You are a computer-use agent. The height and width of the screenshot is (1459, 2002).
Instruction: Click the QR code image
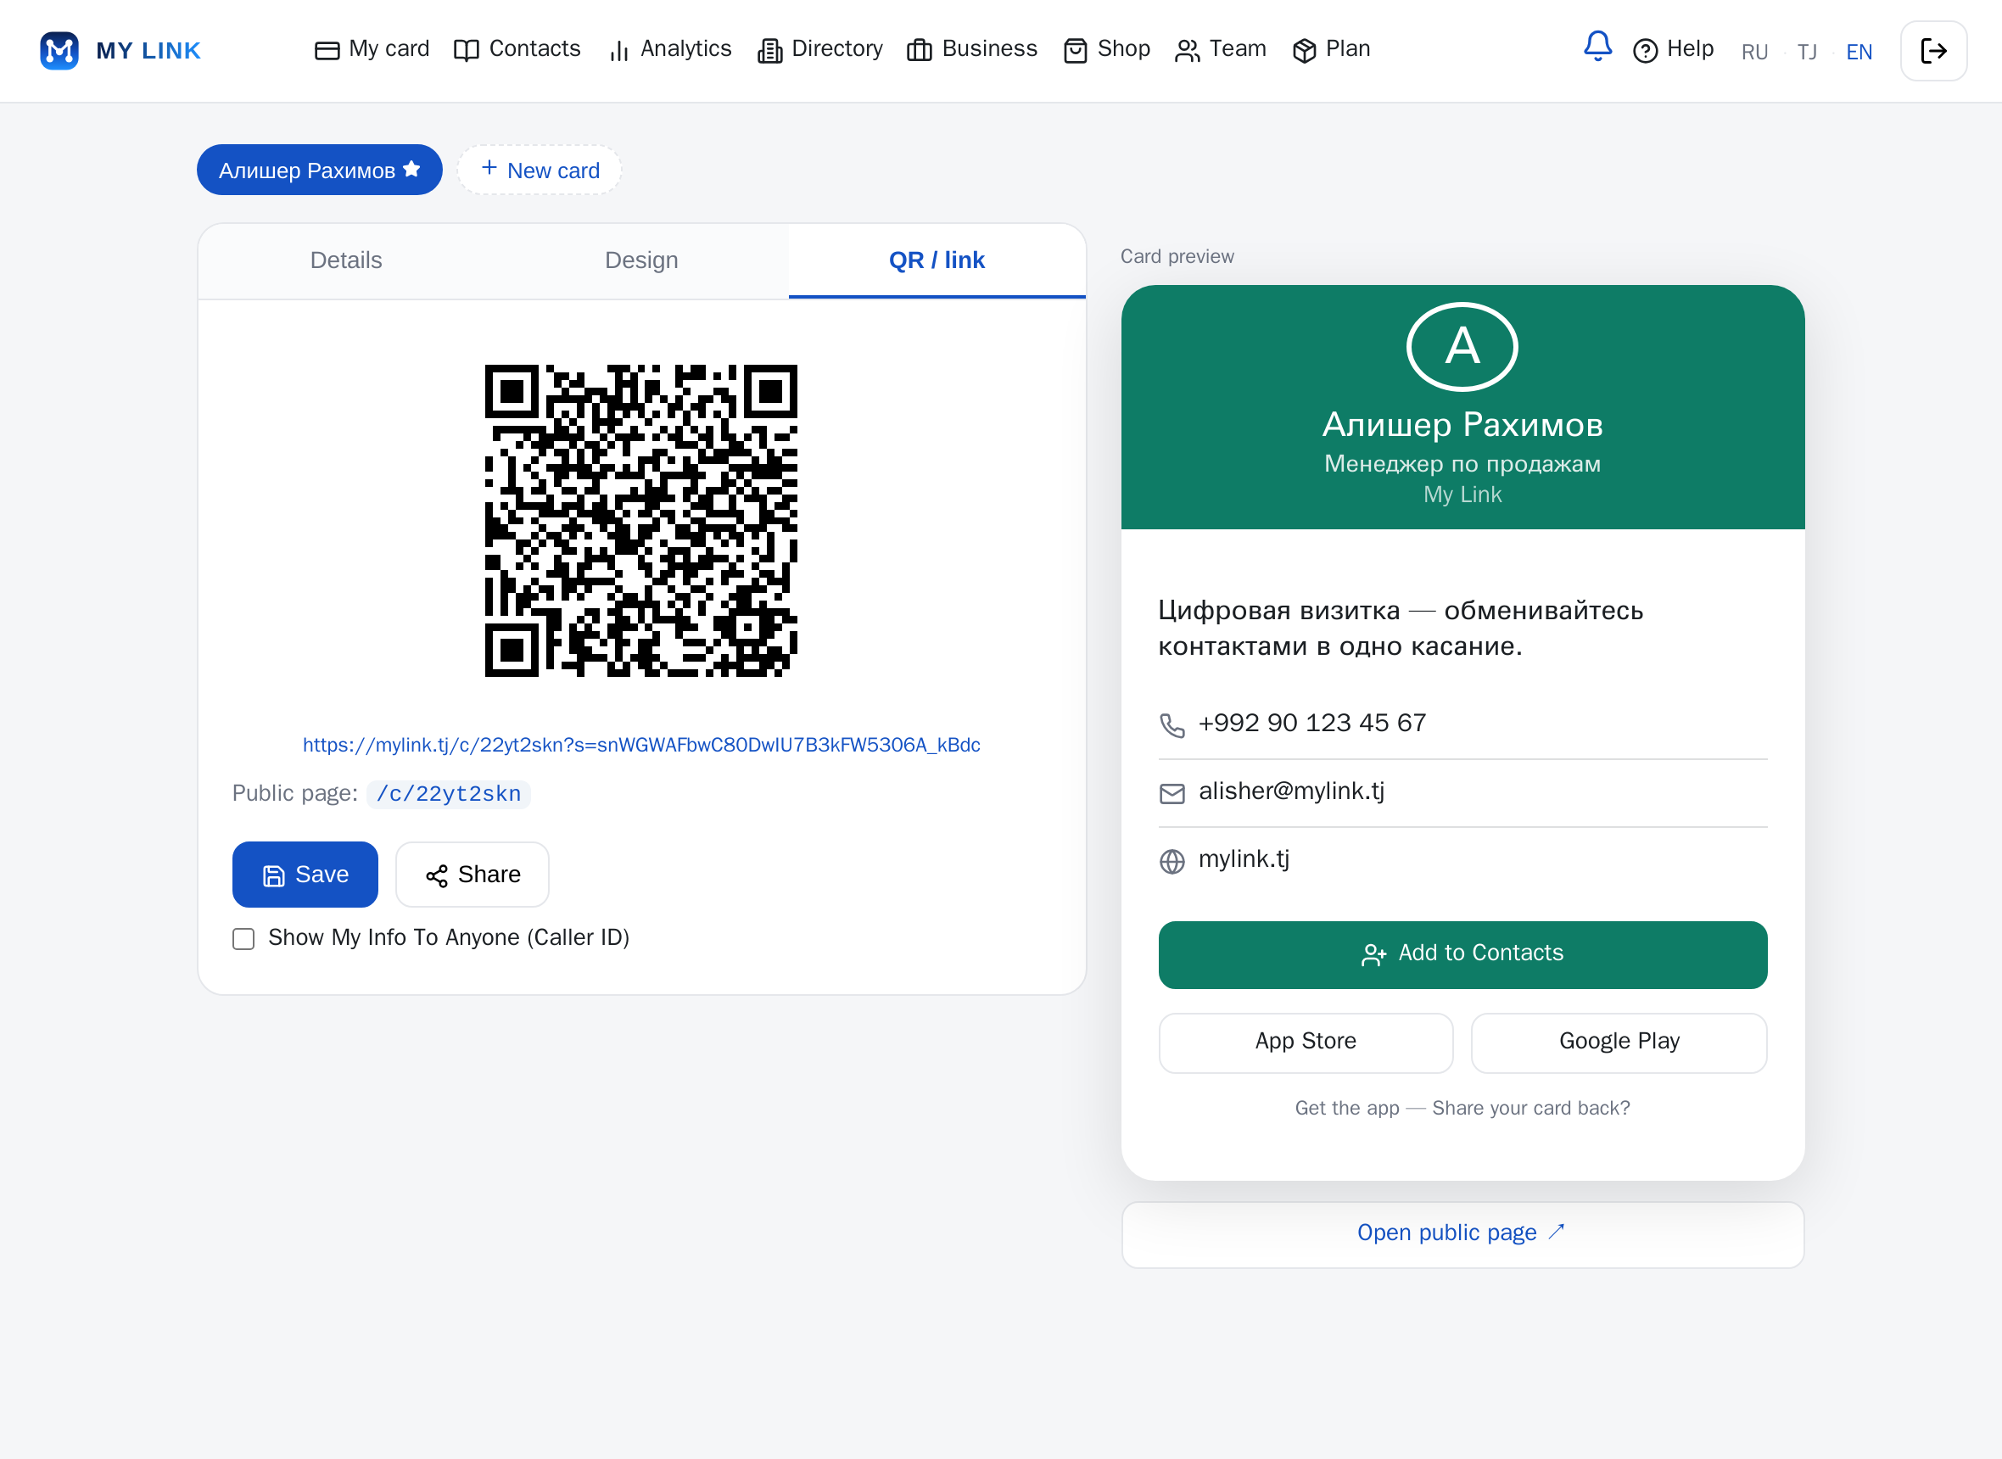641,521
